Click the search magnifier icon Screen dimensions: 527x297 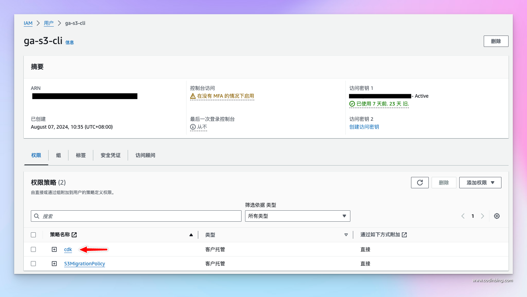pyautogui.click(x=37, y=216)
